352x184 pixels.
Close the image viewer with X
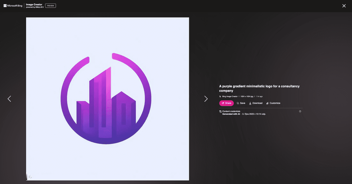tap(344, 6)
